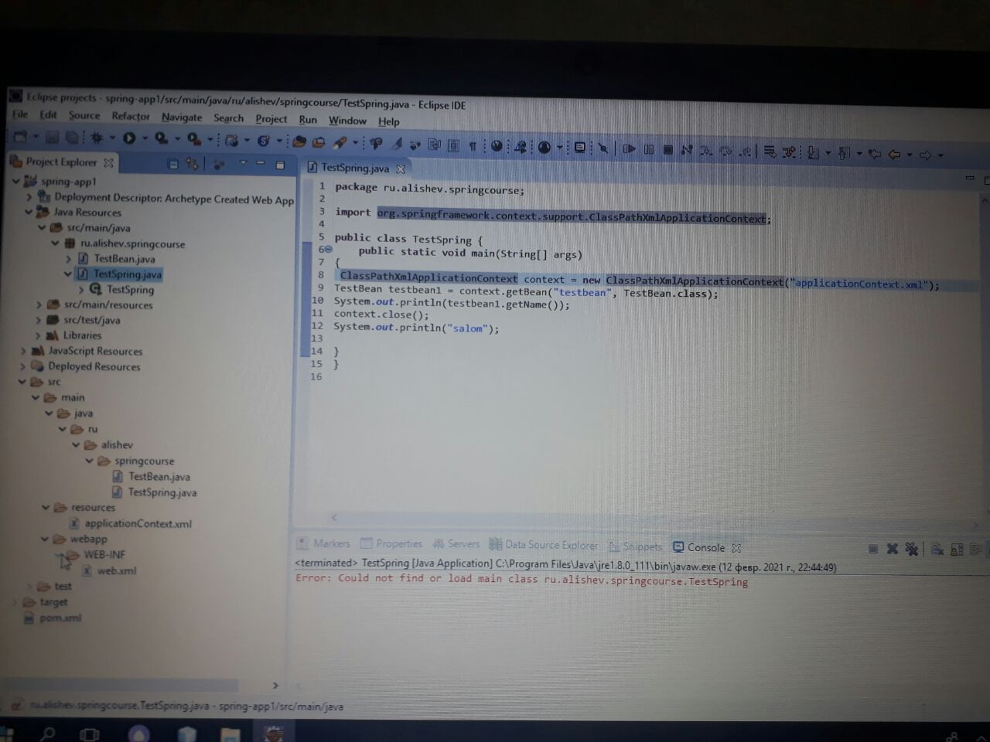The width and height of the screenshot is (990, 742).
Task: Expand the Libraries node
Action: 39,335
